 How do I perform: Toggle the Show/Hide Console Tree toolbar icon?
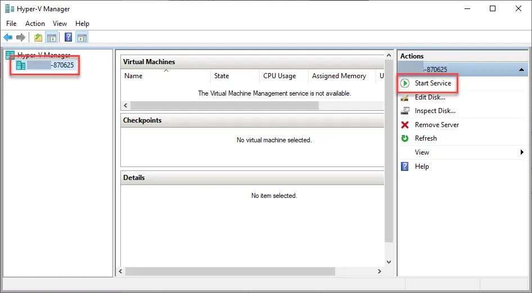(x=52, y=37)
